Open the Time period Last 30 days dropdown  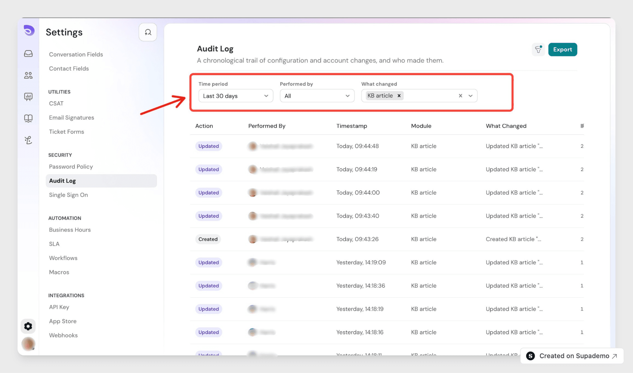click(236, 96)
